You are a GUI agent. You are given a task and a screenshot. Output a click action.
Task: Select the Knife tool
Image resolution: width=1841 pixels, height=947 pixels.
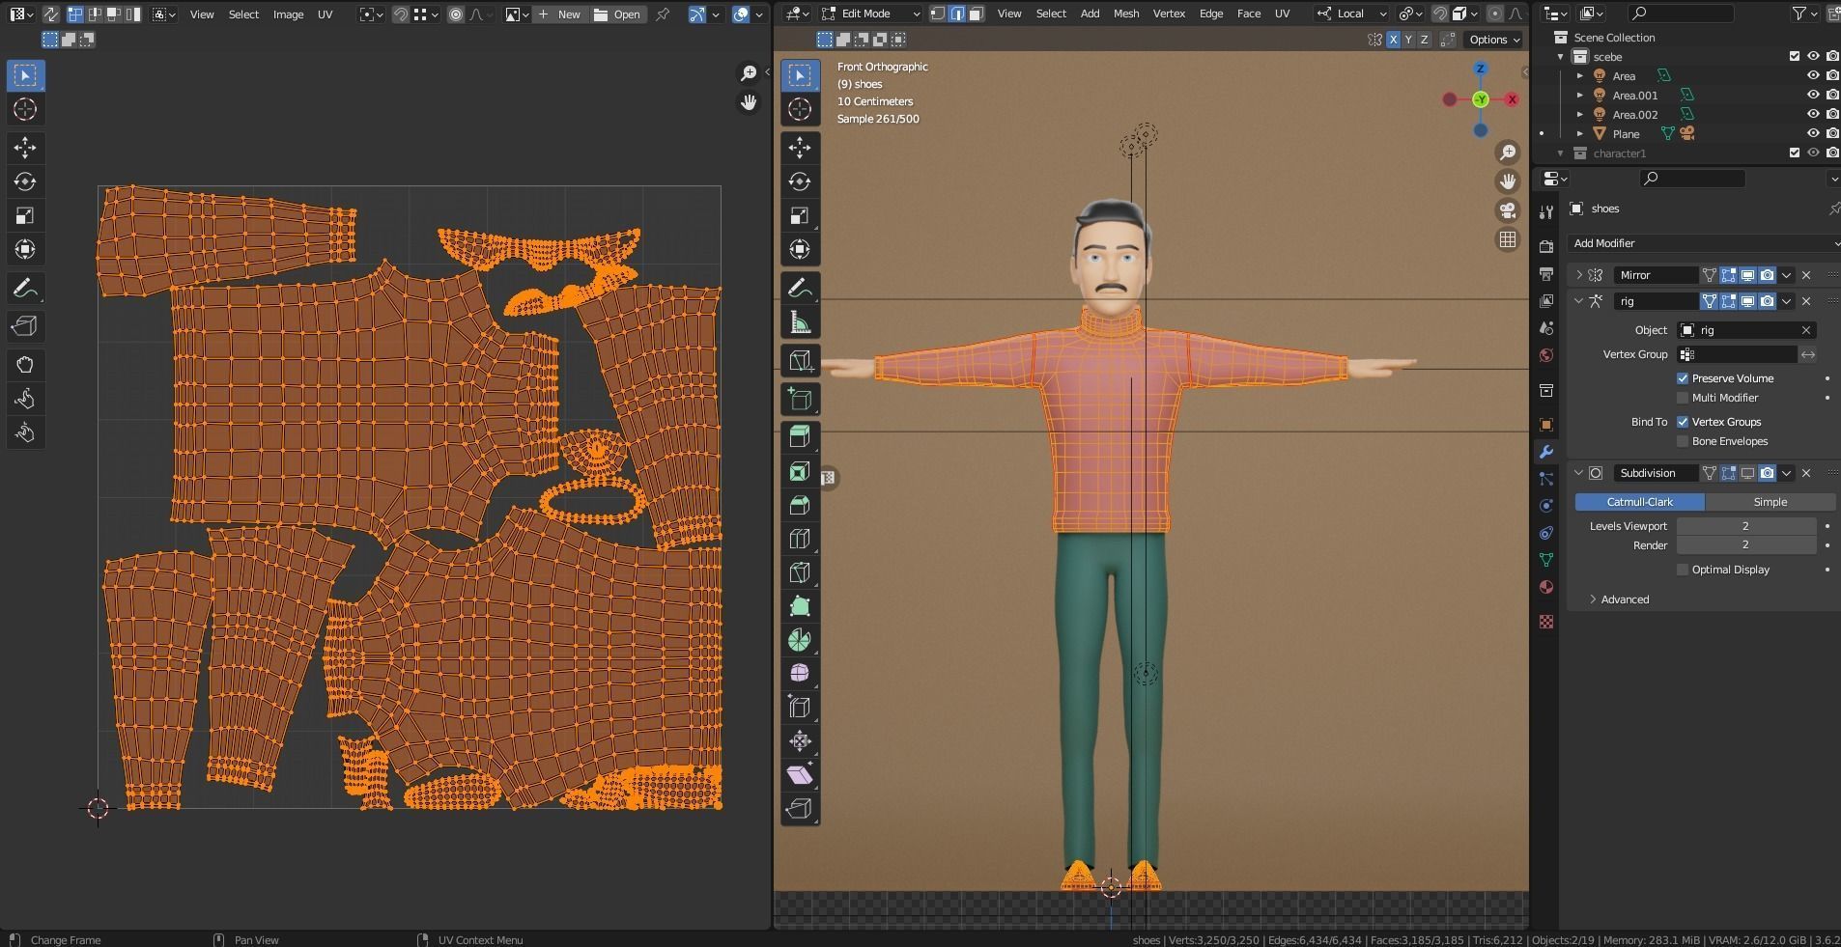(x=800, y=572)
